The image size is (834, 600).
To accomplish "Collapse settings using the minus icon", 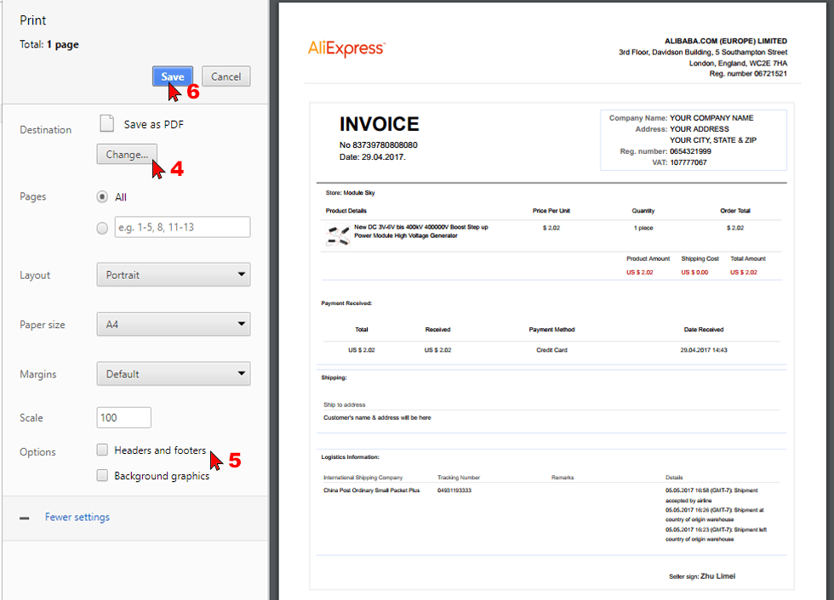I will coord(25,518).
